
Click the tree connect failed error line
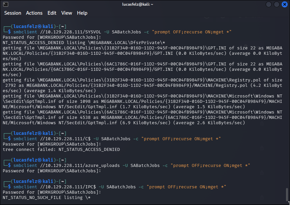click(x=61, y=150)
